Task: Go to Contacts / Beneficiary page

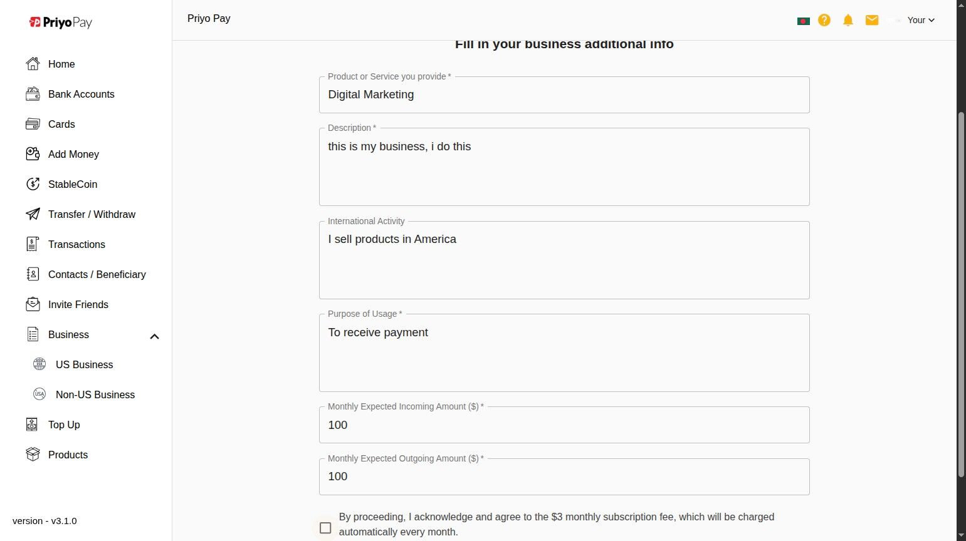Action: click(97, 274)
